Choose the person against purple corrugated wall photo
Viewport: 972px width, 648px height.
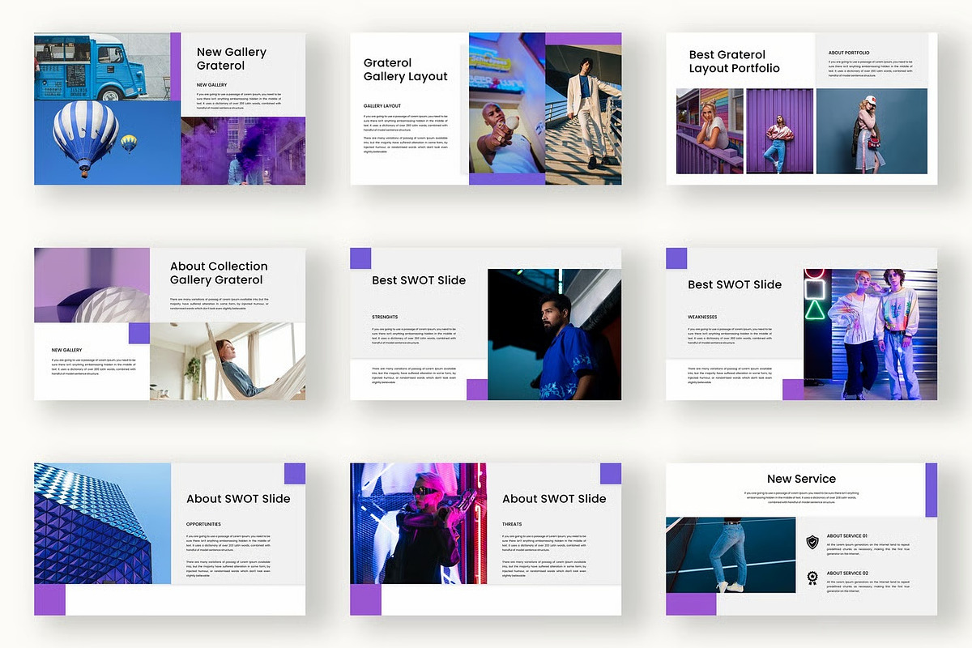click(x=780, y=131)
